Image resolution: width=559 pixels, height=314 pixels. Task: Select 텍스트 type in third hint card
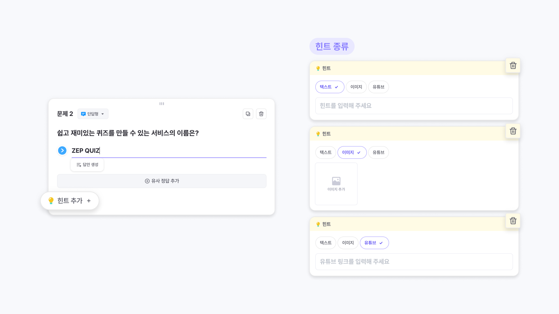[x=326, y=243]
